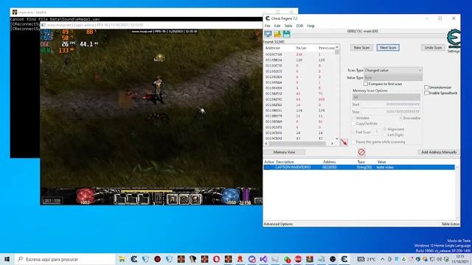
Task: Open Table Extras in Cheat Engine
Action: pos(451,224)
